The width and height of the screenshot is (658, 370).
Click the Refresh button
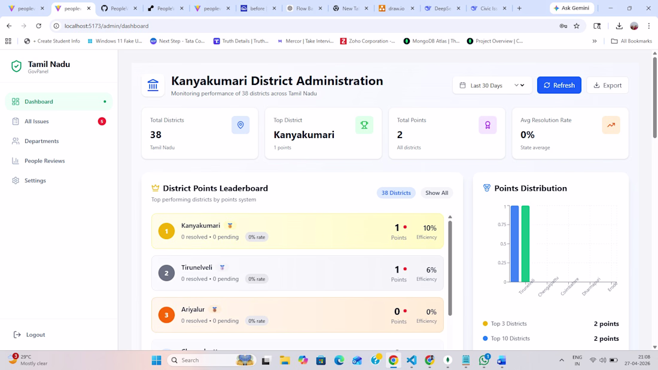click(559, 85)
